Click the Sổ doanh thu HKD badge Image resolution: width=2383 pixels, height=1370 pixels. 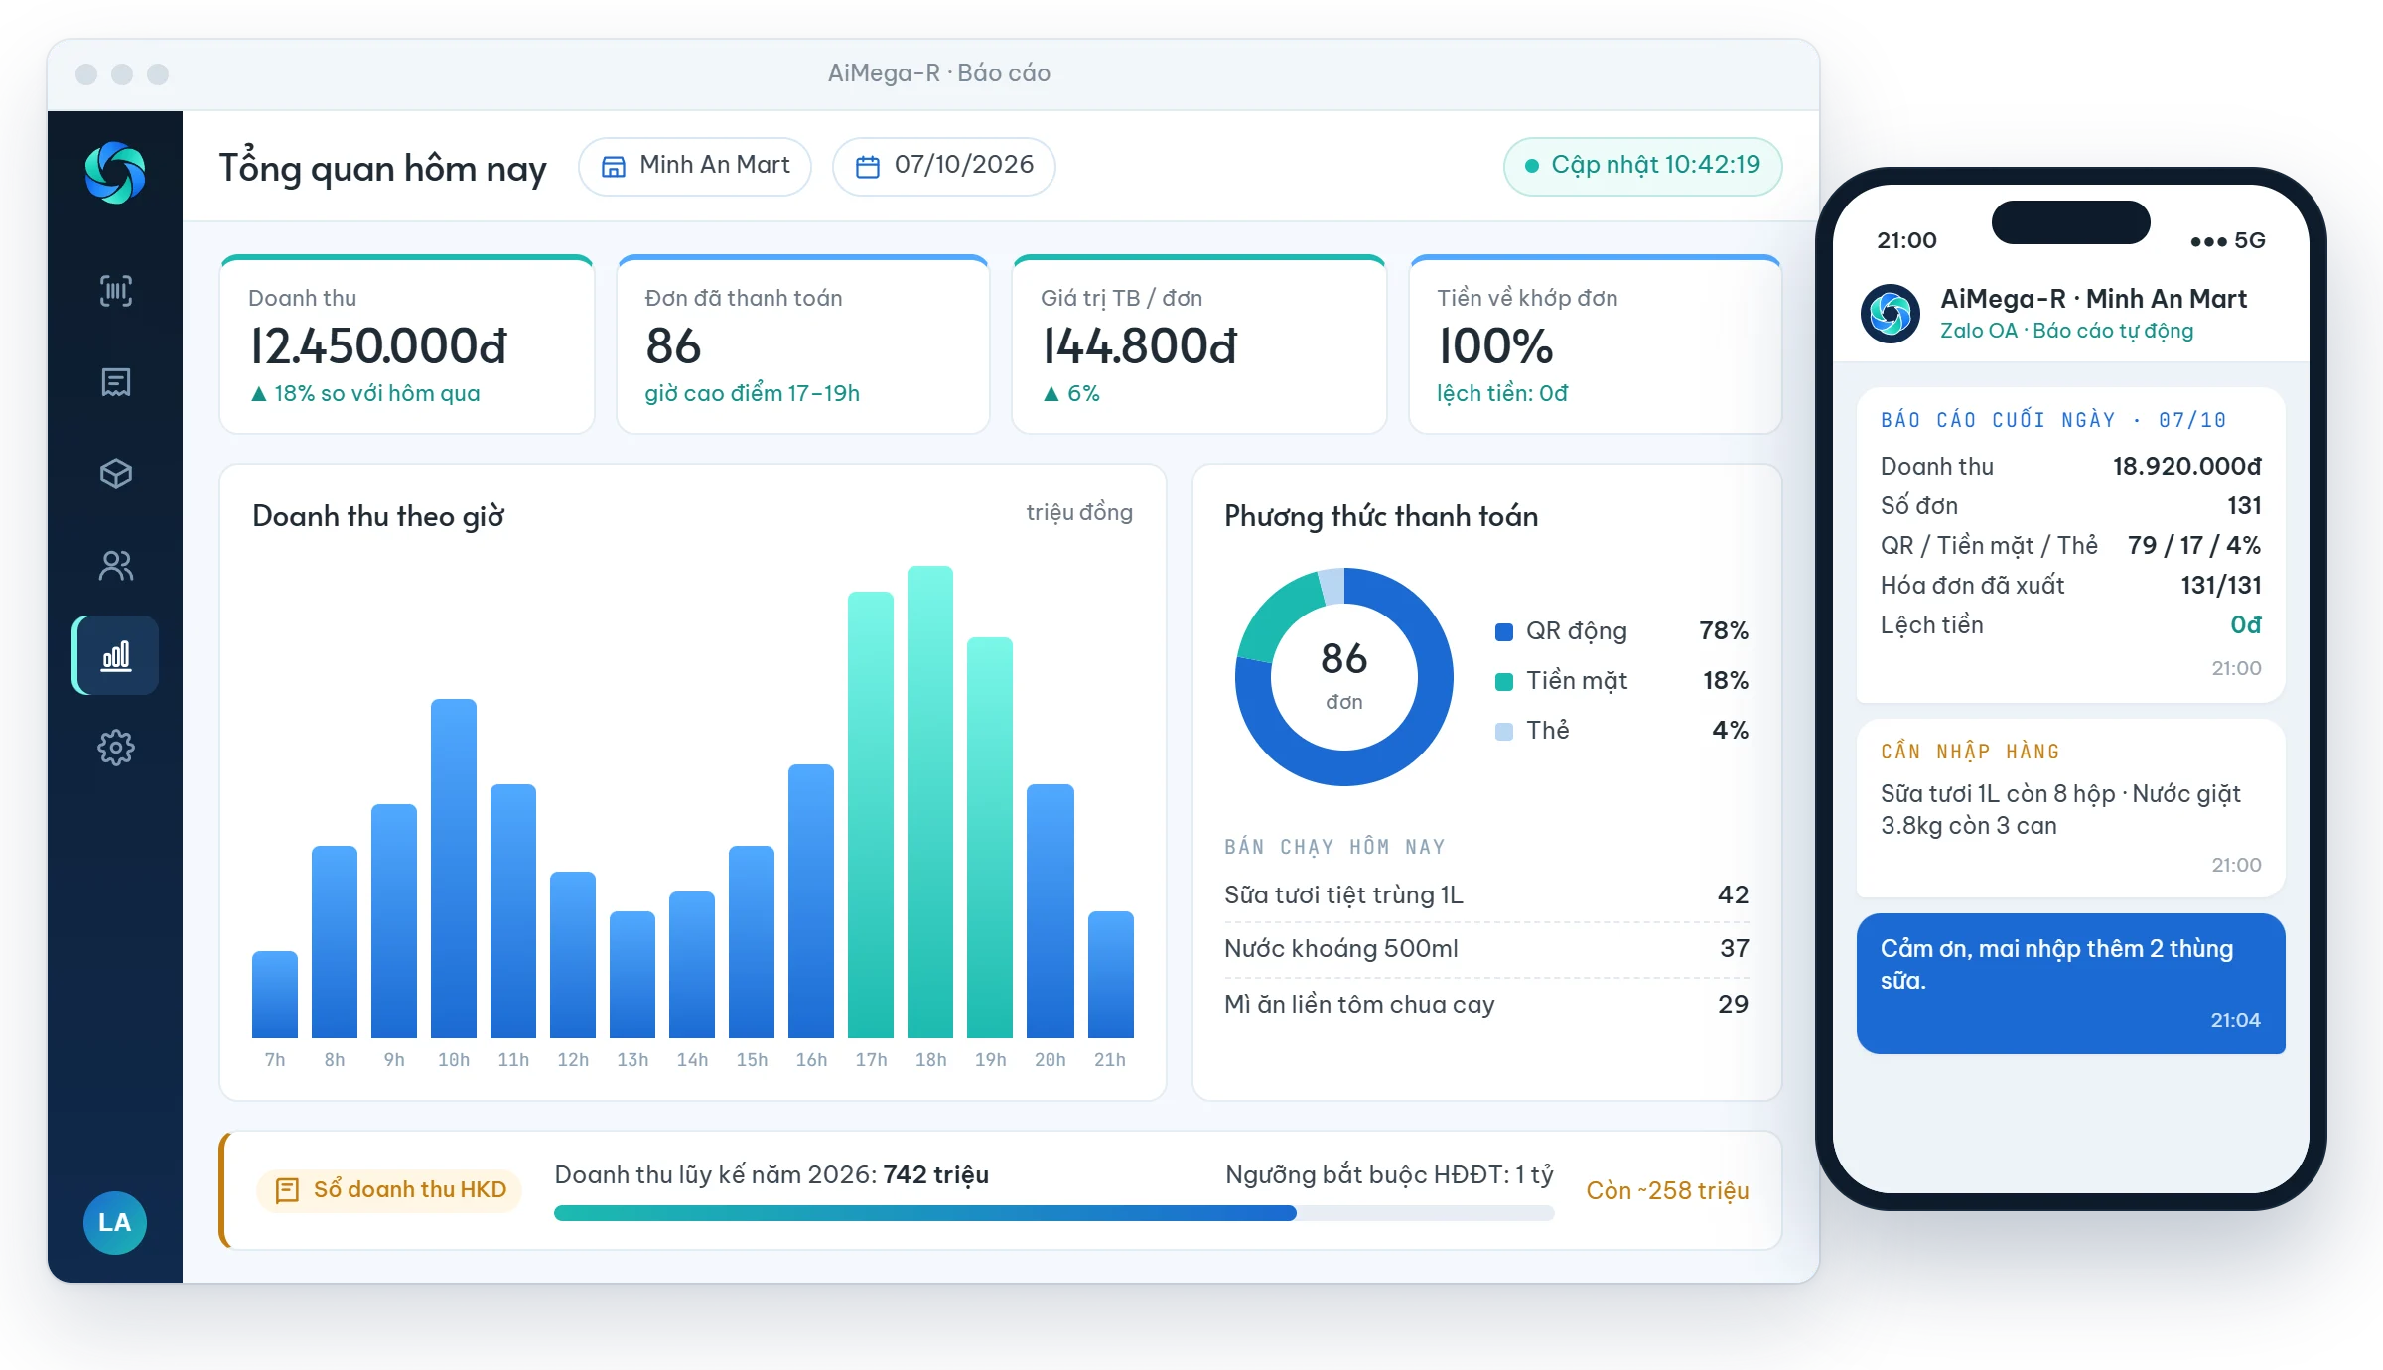(x=390, y=1189)
